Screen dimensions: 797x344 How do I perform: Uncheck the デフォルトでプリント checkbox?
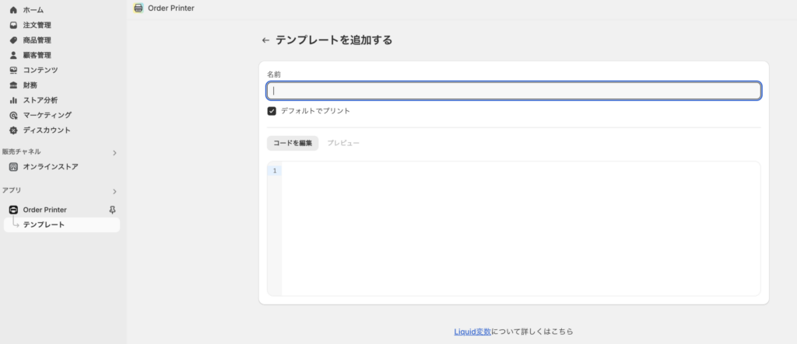pyautogui.click(x=272, y=110)
